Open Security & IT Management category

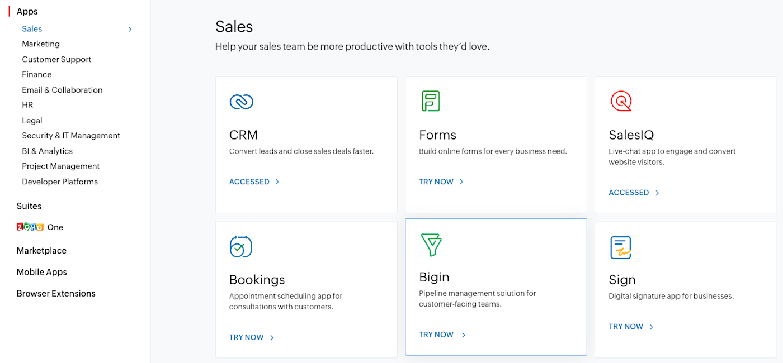[71, 136]
